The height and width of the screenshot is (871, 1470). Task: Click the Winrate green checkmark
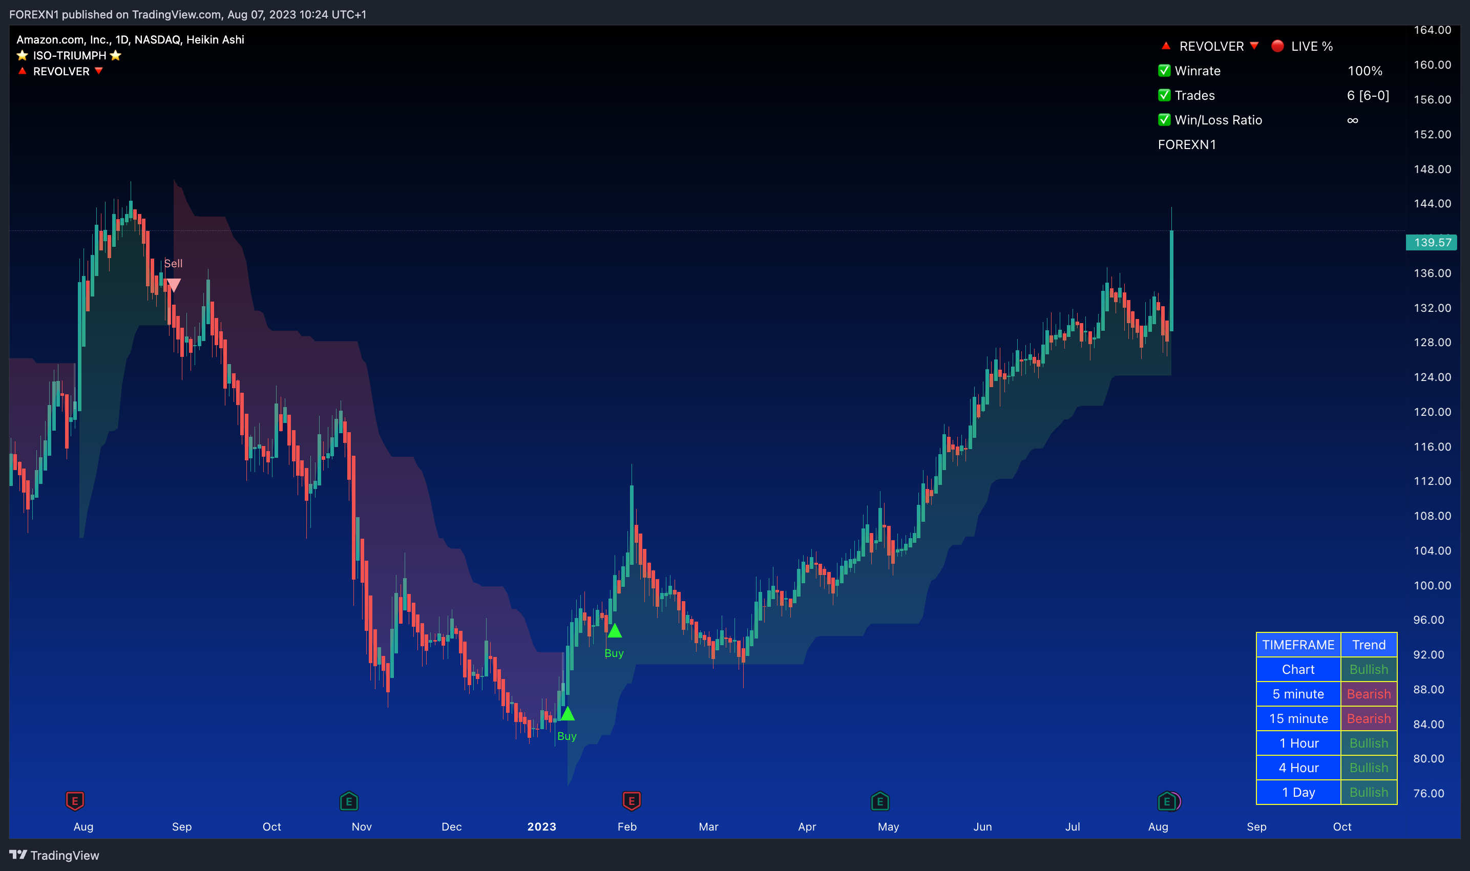click(1164, 71)
